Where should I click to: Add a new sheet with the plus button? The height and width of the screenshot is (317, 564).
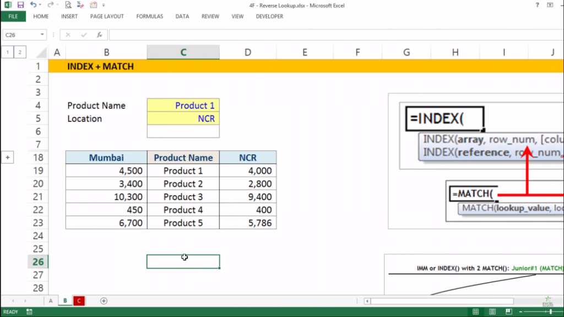click(104, 300)
